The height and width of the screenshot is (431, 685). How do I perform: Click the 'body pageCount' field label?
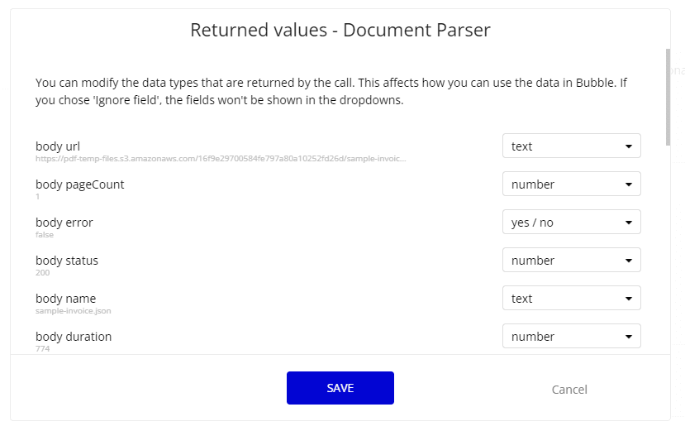click(x=79, y=184)
